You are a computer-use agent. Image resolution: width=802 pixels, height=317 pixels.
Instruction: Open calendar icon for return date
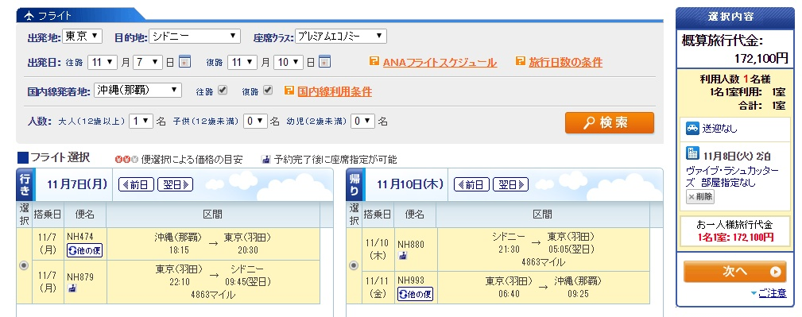(325, 62)
